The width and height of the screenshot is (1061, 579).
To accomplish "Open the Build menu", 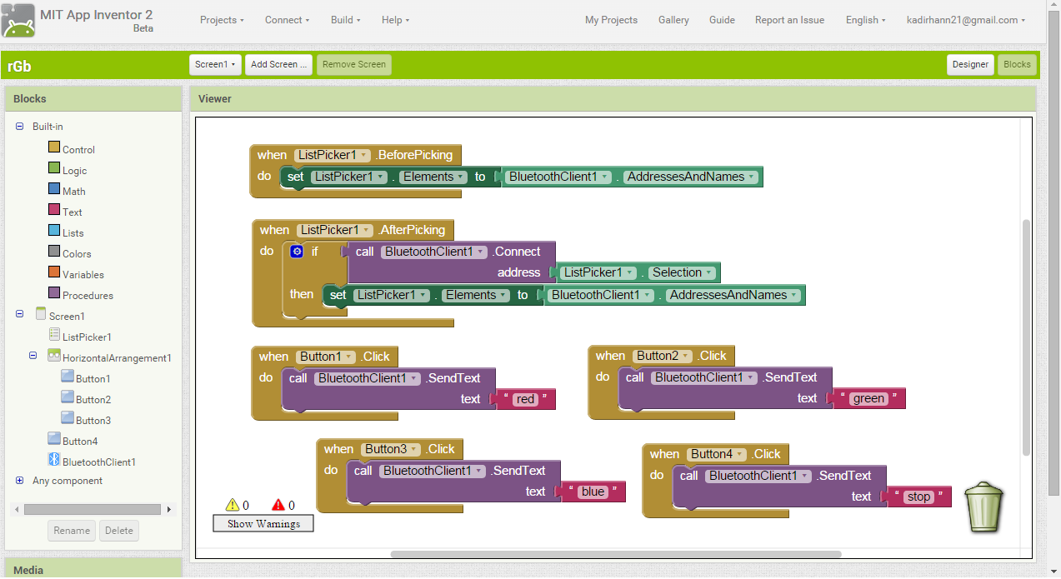I will click(x=345, y=20).
